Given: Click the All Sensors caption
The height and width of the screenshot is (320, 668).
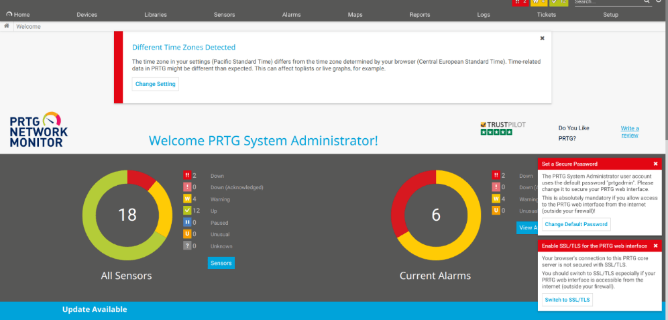Looking at the screenshot, I should [126, 276].
